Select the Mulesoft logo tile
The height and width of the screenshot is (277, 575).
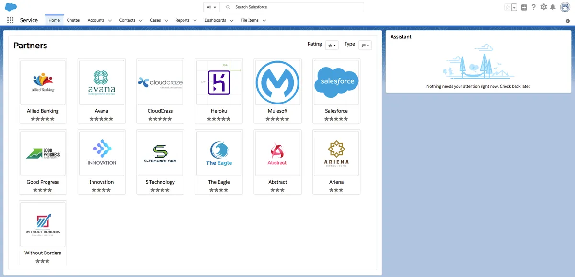coord(278,82)
